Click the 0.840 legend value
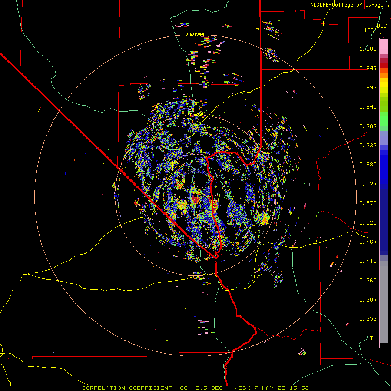This screenshot has width=391, height=391. pyautogui.click(x=368, y=107)
